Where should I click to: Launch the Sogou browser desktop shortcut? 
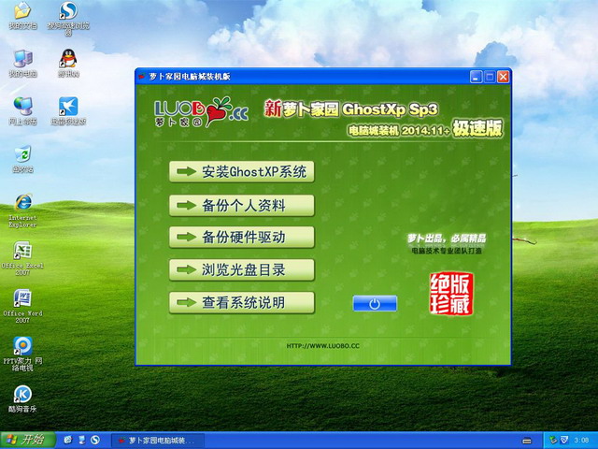(68, 19)
